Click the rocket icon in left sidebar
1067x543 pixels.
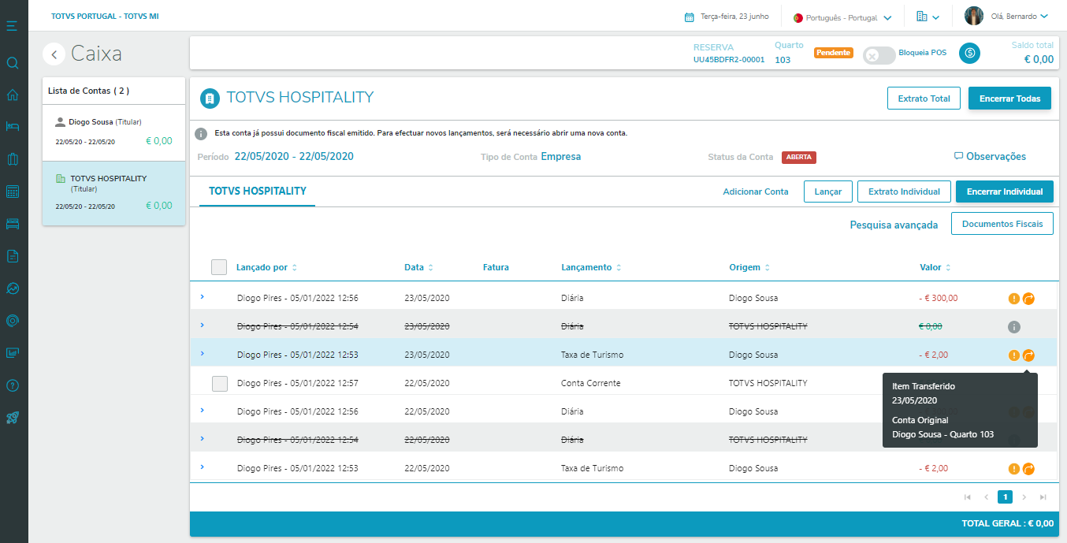click(x=12, y=418)
